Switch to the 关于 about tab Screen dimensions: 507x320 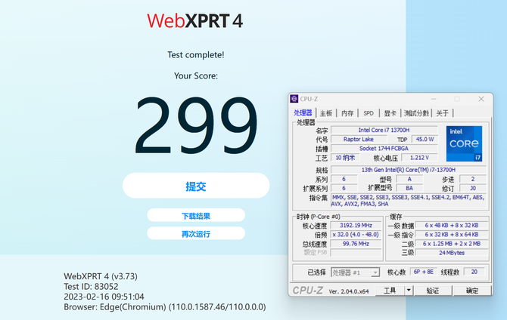pos(443,113)
